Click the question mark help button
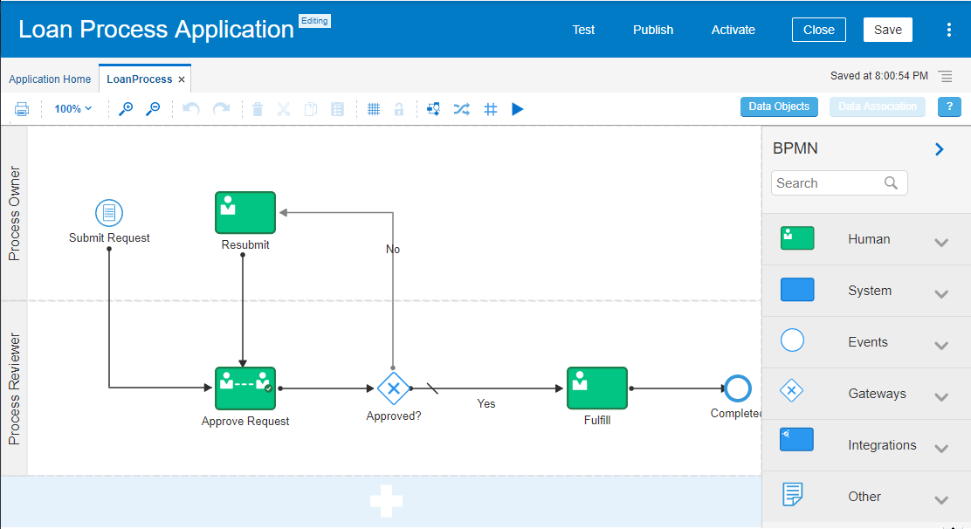 coord(949,106)
